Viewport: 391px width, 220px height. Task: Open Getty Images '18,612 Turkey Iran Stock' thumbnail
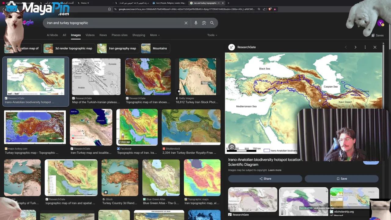coord(197,77)
